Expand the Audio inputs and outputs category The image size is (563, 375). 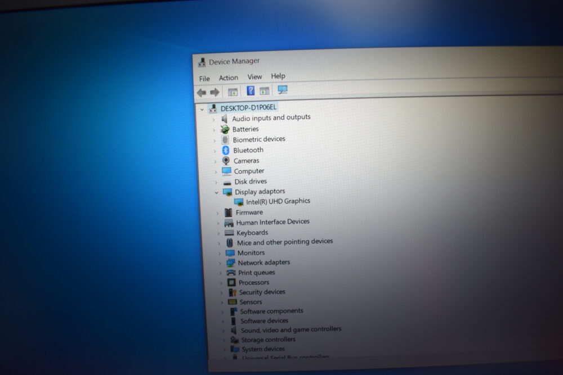coord(213,120)
